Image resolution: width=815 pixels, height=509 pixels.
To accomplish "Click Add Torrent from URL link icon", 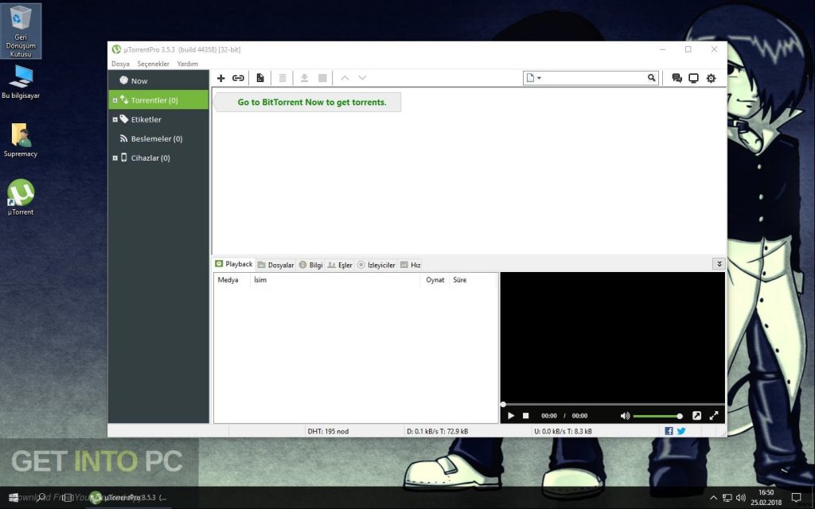I will pos(238,78).
